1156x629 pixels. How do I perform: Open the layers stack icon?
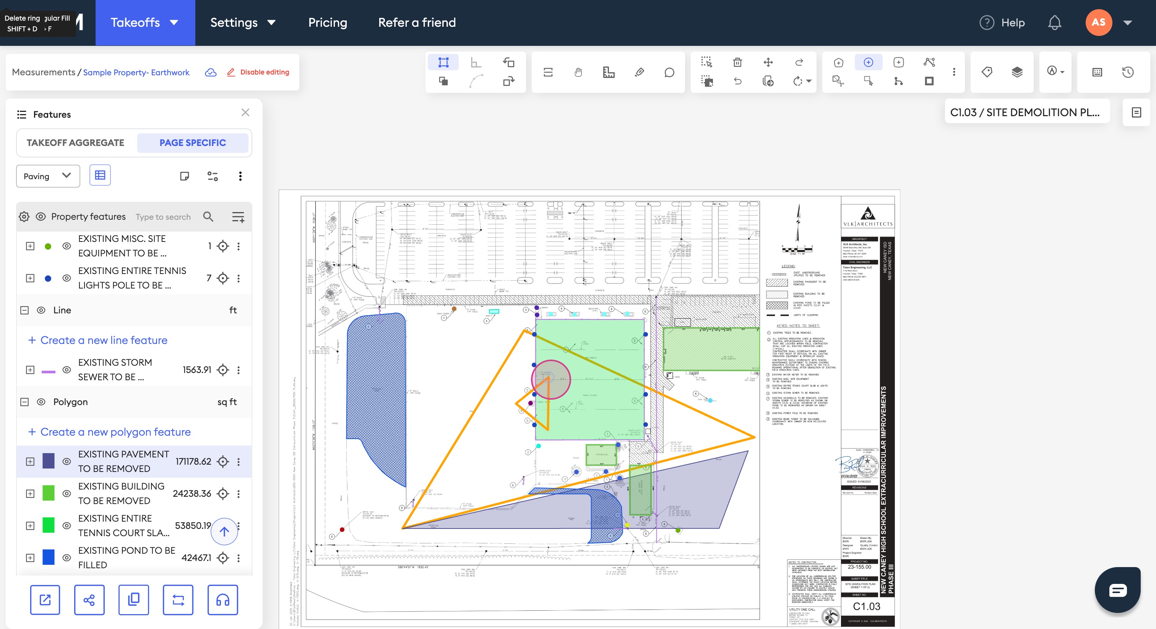(x=1017, y=72)
